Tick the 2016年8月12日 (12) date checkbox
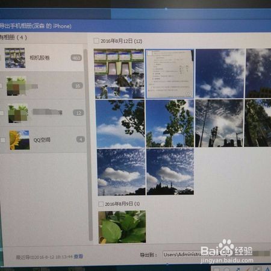 (x=96, y=41)
